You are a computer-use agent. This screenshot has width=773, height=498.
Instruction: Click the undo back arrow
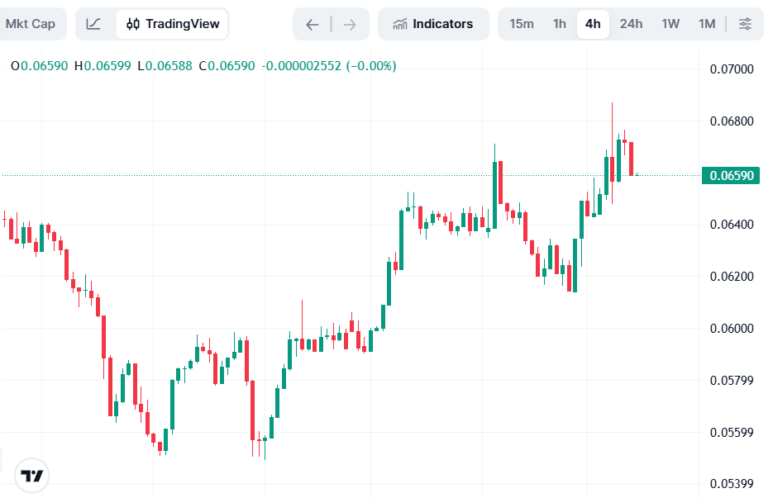point(312,24)
